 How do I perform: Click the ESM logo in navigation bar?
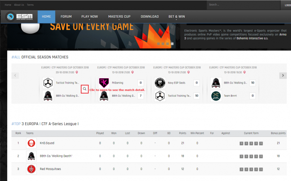pyautogui.click(x=19, y=17)
